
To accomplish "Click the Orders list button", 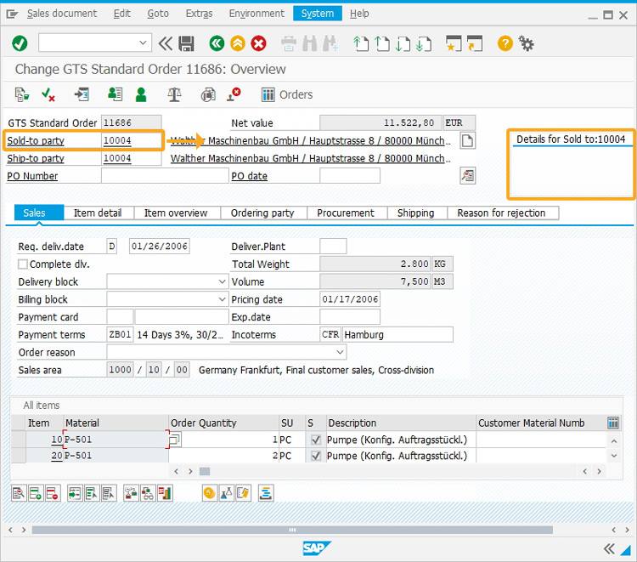I will tap(287, 94).
